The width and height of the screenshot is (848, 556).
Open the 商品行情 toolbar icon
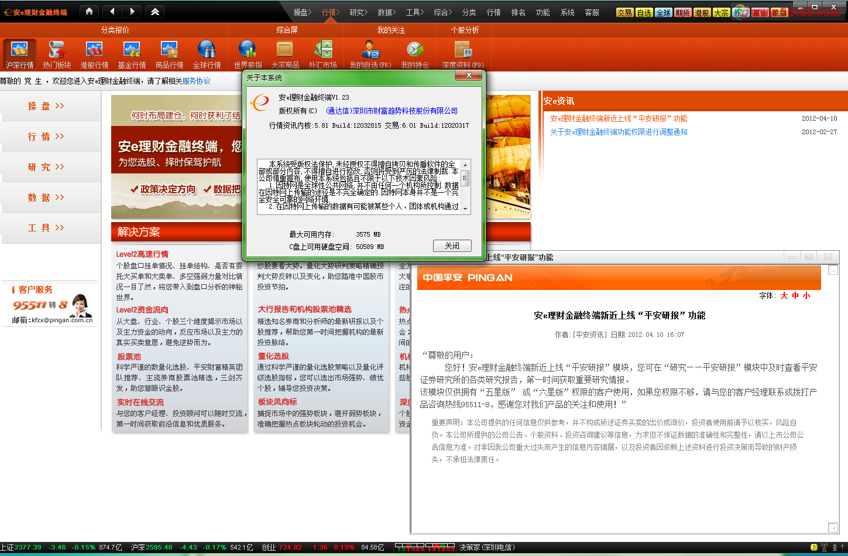click(169, 54)
